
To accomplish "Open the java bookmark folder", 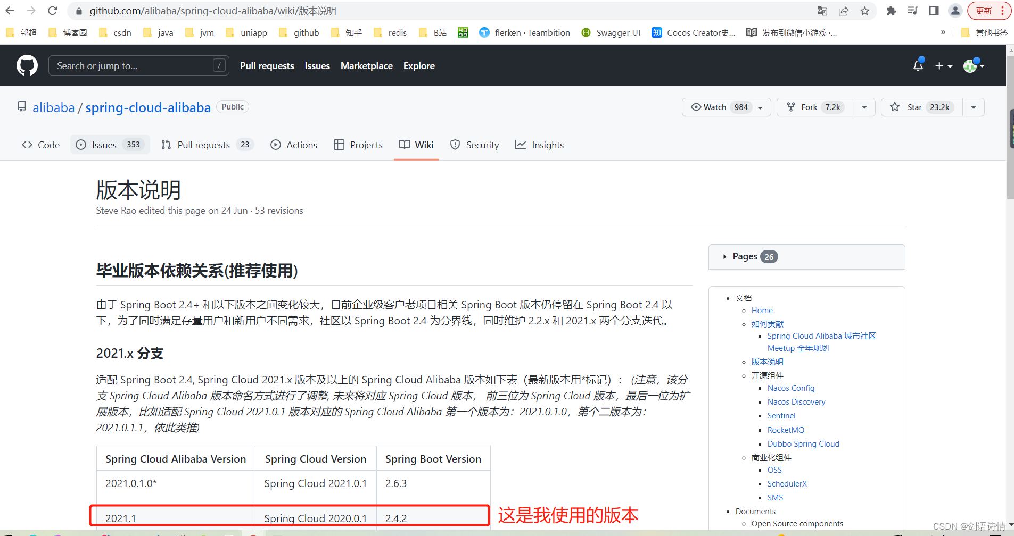I will (x=159, y=32).
